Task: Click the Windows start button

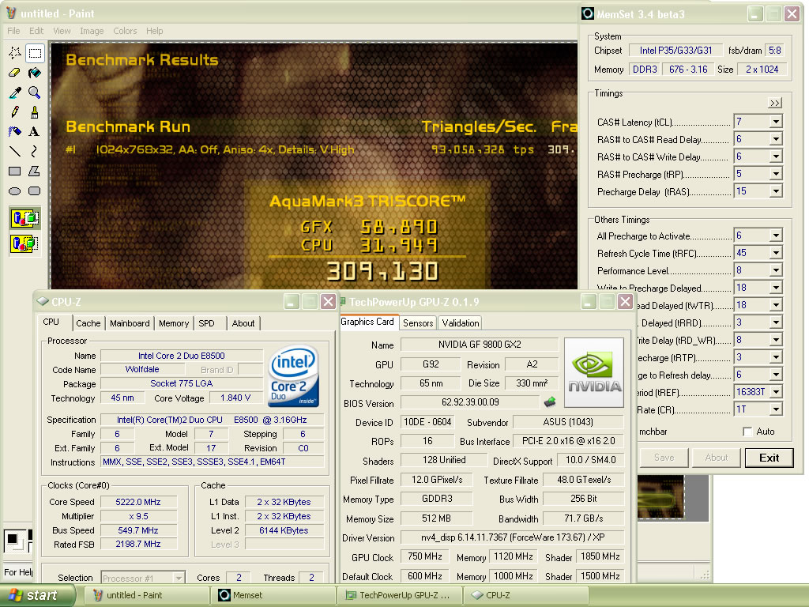Action: coord(36,595)
